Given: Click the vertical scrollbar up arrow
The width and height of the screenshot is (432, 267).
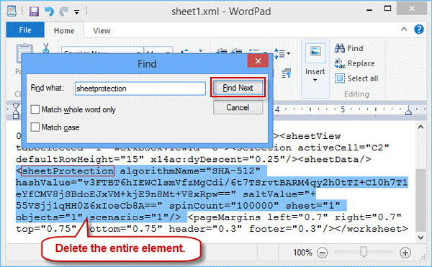Looking at the screenshot, I should click(420, 127).
